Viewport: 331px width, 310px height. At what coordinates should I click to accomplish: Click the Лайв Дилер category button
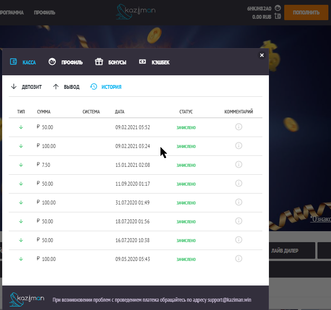[x=292, y=250]
